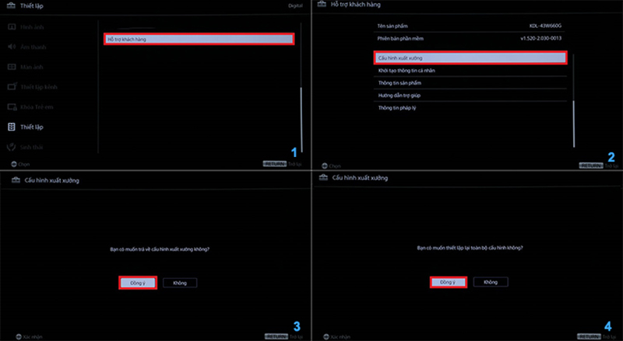This screenshot has height=341, width=623.
Task: Click the Âm thanh speaker icon
Action: pos(12,47)
